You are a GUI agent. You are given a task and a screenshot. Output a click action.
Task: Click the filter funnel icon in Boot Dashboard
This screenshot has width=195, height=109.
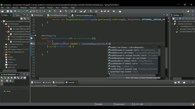pyautogui.click(x=7, y=81)
